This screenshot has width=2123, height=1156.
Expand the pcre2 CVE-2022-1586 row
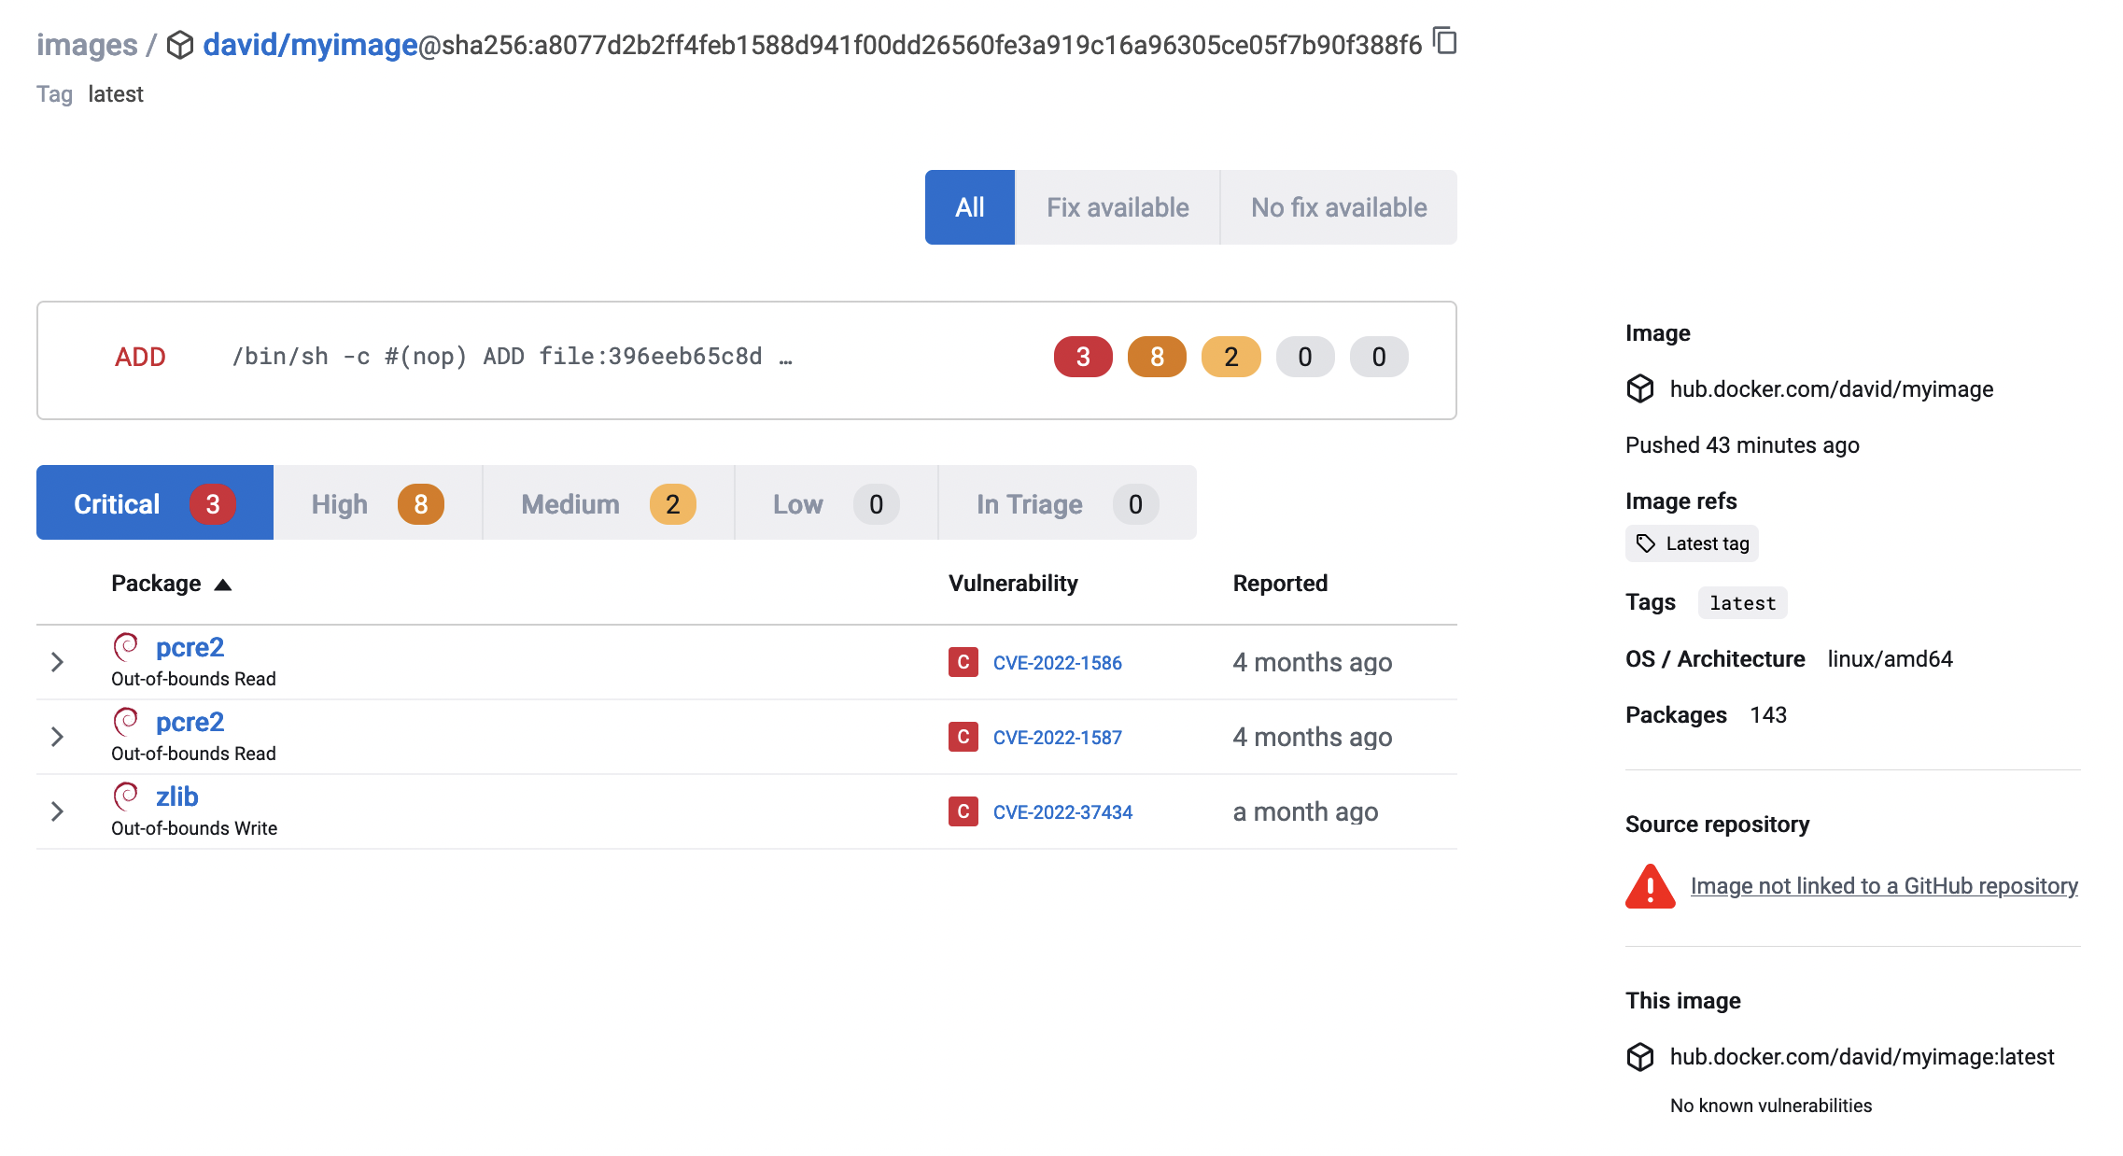coord(57,662)
